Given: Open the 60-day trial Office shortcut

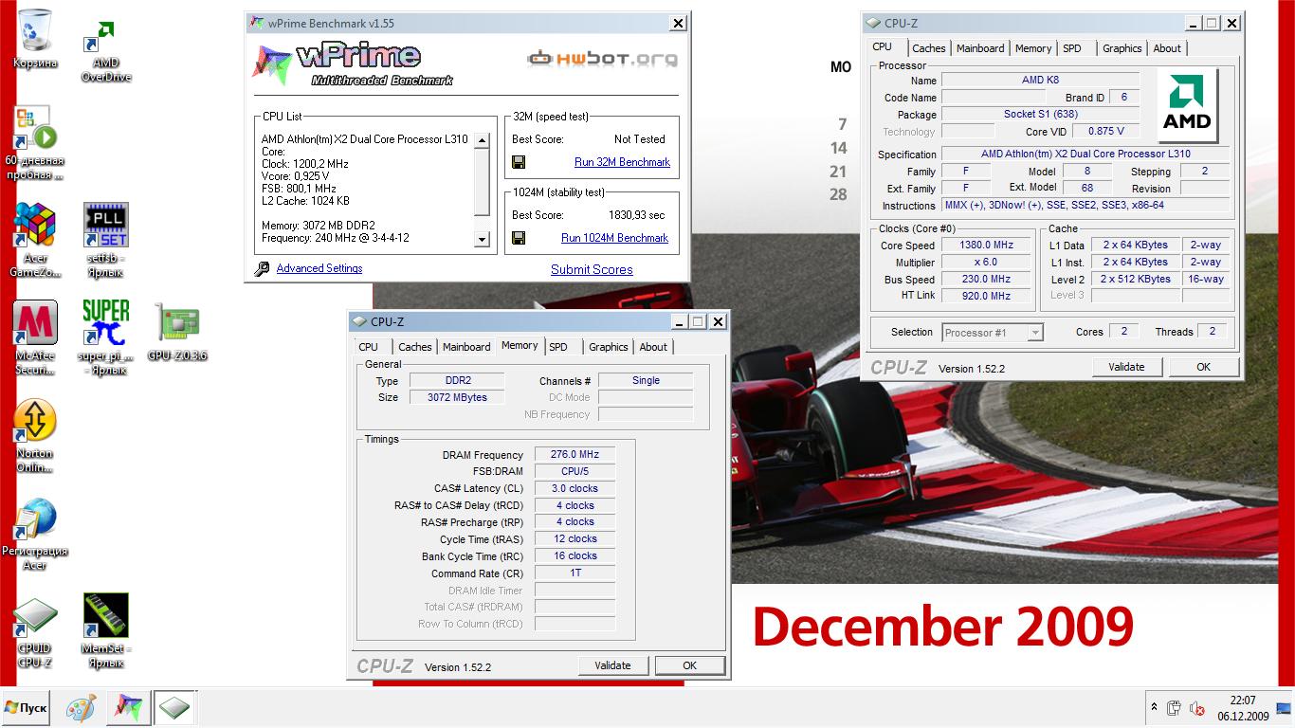Looking at the screenshot, I should pos(35,142).
